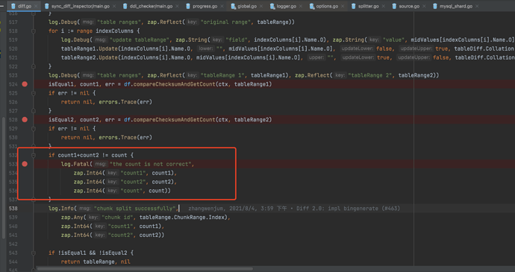This screenshot has height=272, width=515.
Task: Click the "original range" string on line 517
Action: [226, 22]
